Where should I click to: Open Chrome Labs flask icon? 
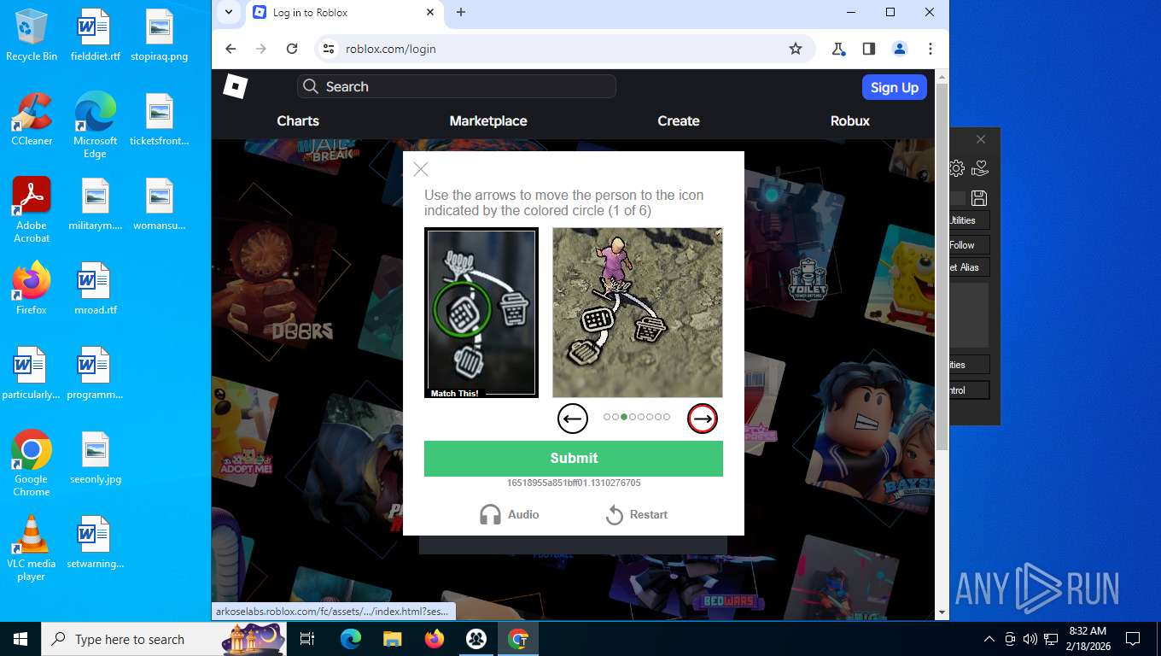point(838,49)
